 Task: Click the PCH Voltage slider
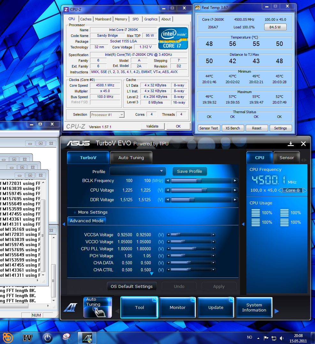click(x=191, y=256)
